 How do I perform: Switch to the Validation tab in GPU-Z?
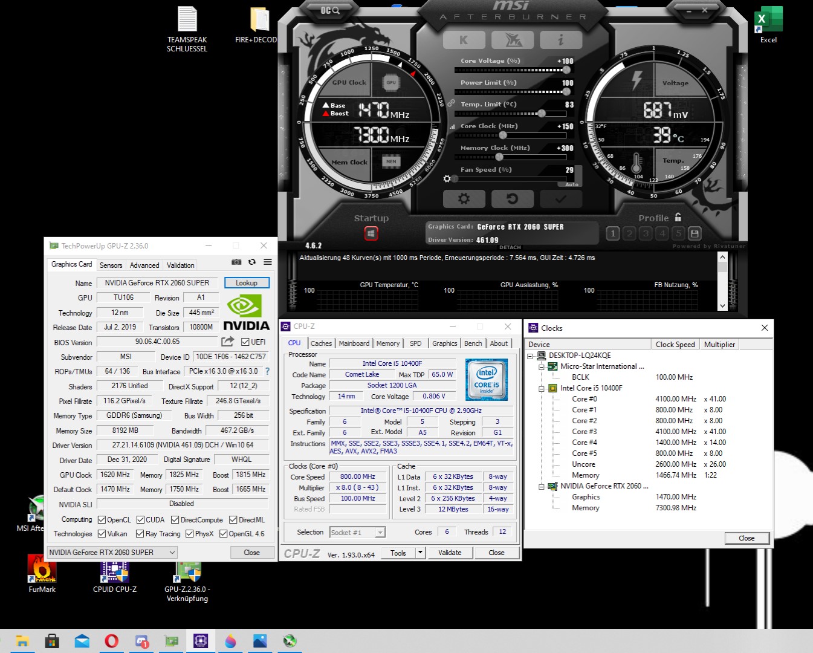180,265
